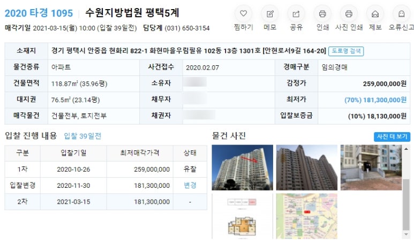Select the 1차 row price 259,000,000

point(152,169)
